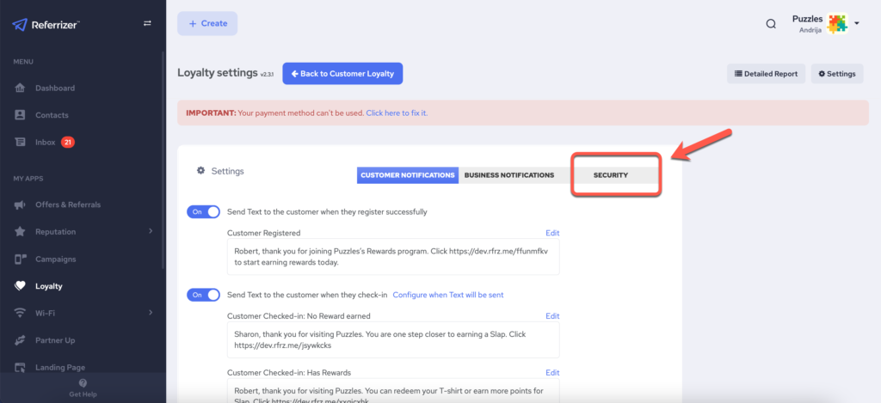The image size is (881, 403).
Task: Click Back to Customer Loyalty button
Action: pyautogui.click(x=342, y=74)
